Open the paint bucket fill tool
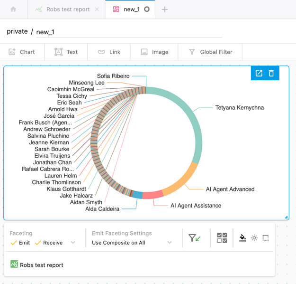 pos(242,238)
